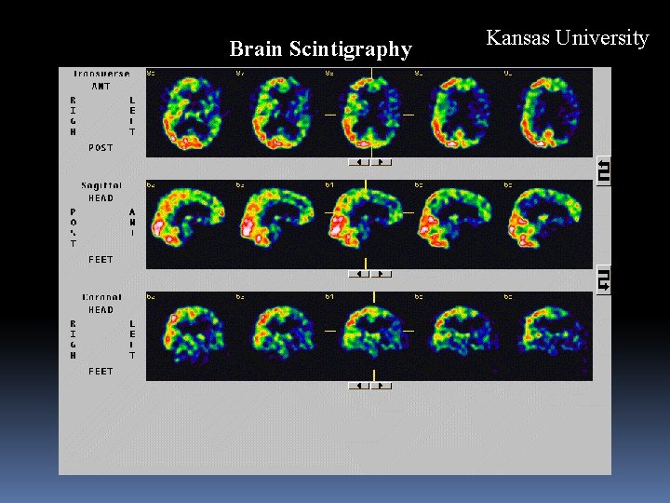Select the last Sagittal slice image

[548, 224]
